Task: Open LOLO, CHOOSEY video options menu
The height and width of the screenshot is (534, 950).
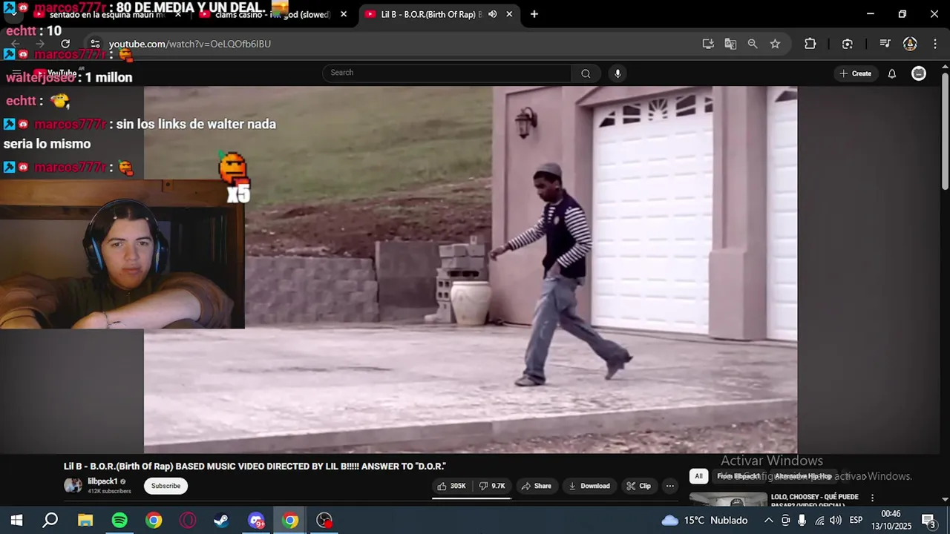Action: point(872,498)
